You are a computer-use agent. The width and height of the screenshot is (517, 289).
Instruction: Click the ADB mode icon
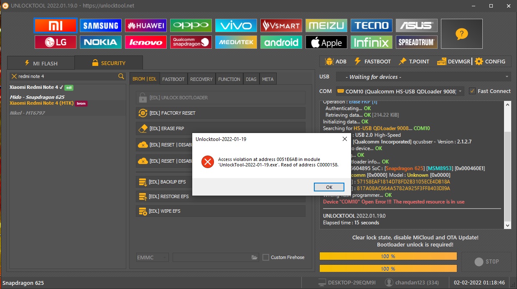pyautogui.click(x=330, y=61)
